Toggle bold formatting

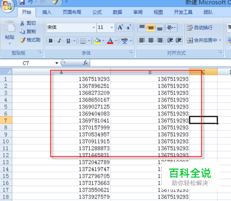(51, 41)
